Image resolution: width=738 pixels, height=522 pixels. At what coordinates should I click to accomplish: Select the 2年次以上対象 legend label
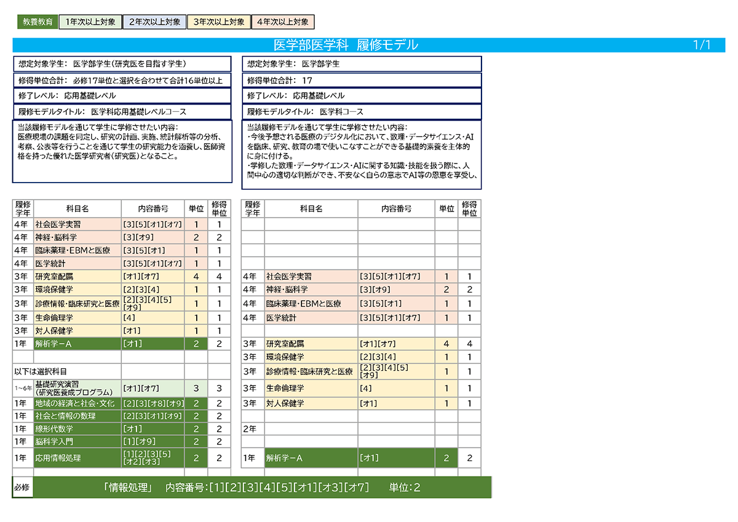click(154, 22)
